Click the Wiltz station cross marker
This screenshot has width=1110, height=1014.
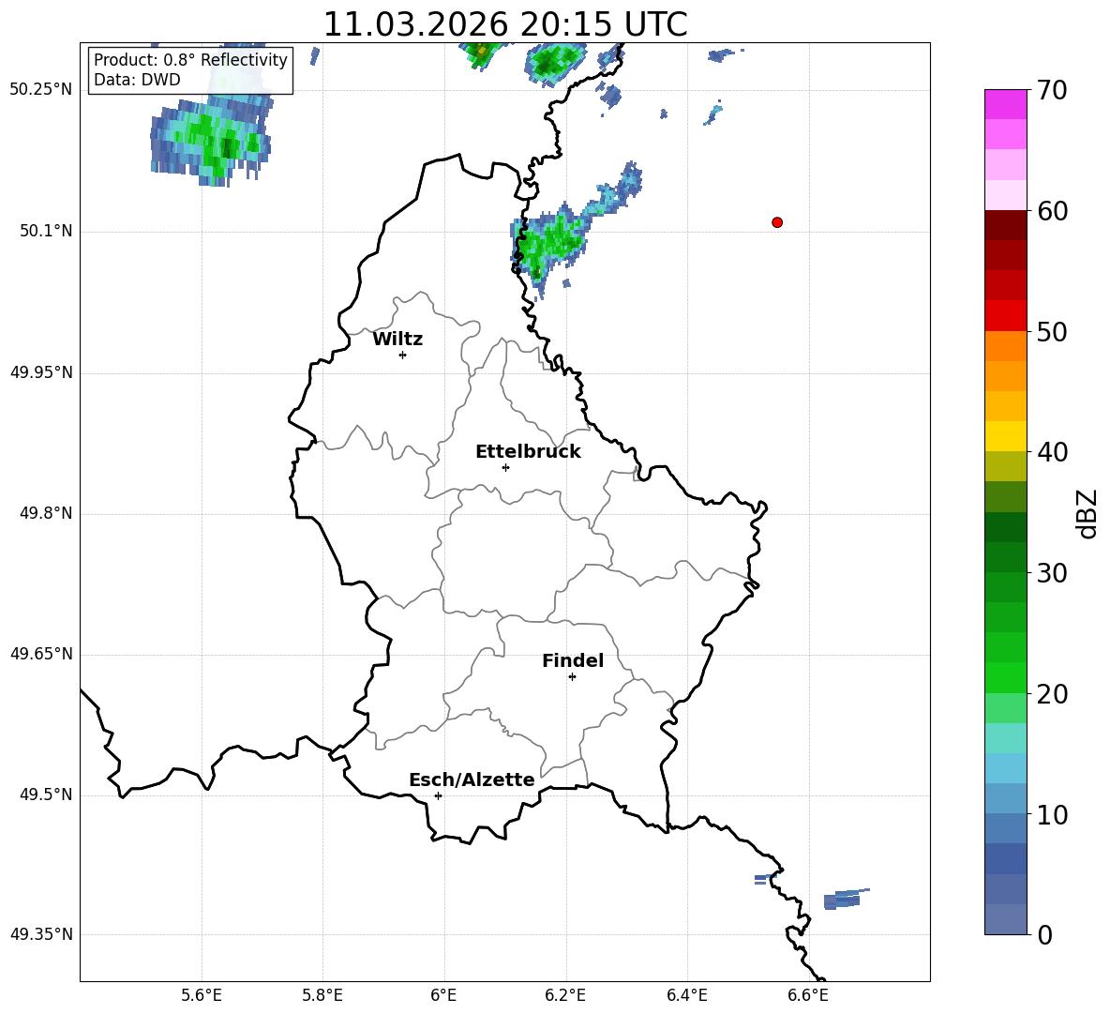(402, 355)
